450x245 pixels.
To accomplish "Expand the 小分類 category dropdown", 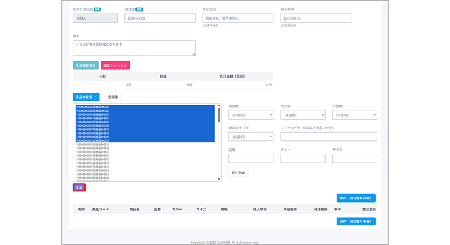I will click(355, 115).
